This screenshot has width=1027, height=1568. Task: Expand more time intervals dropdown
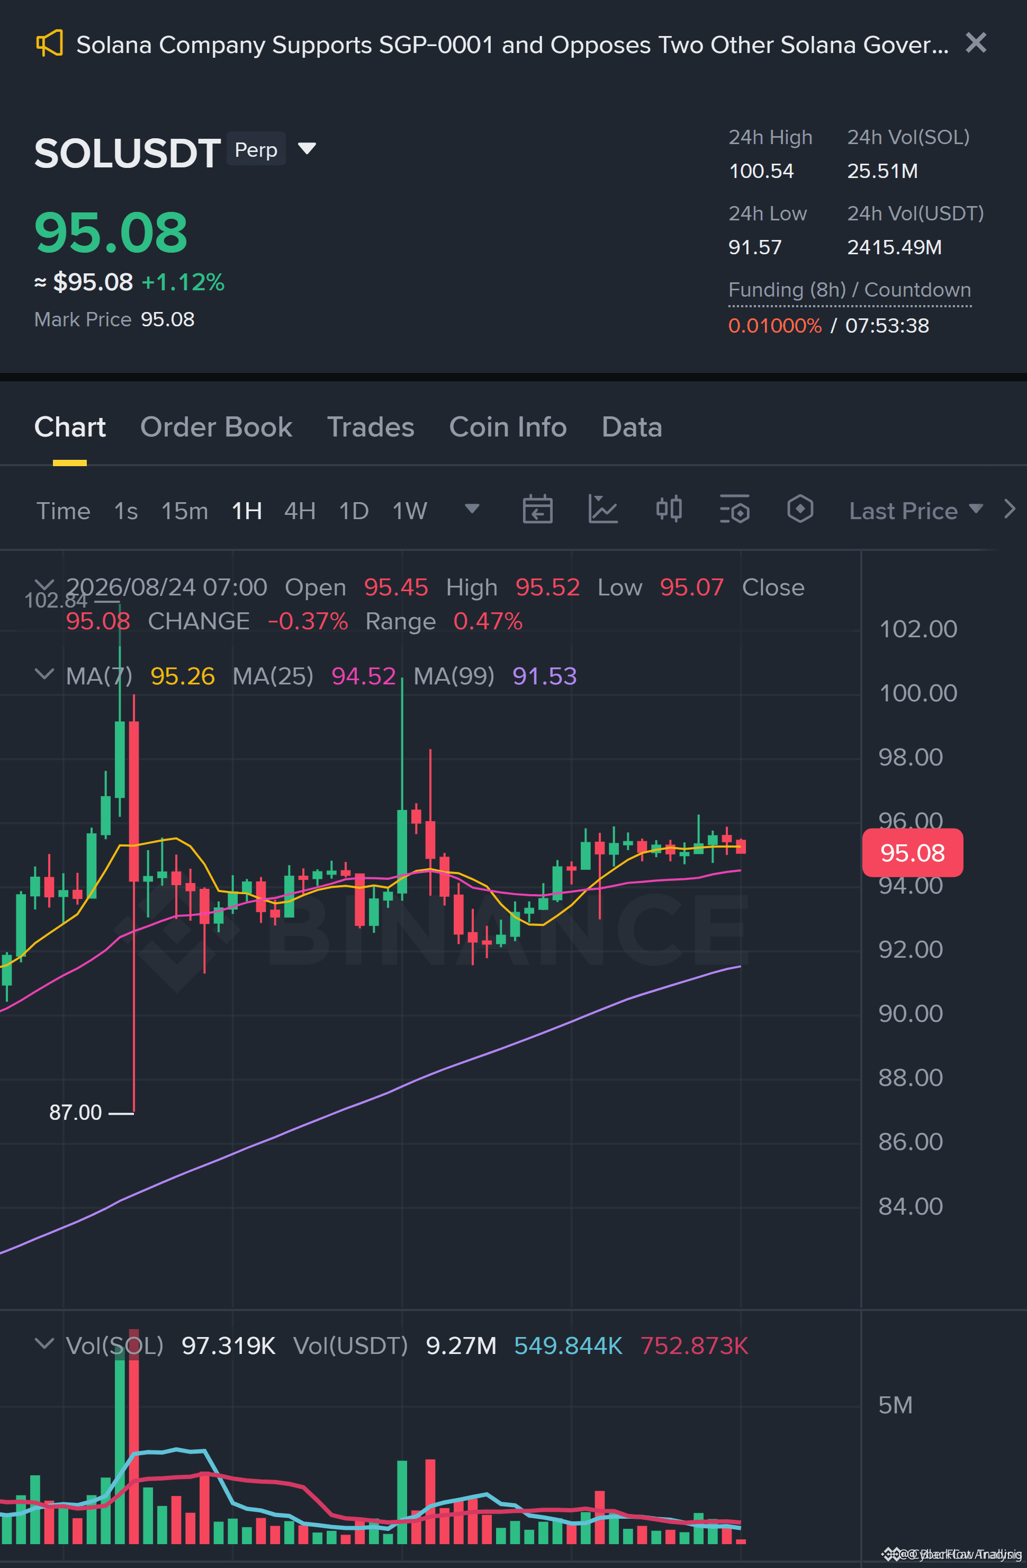point(472,509)
